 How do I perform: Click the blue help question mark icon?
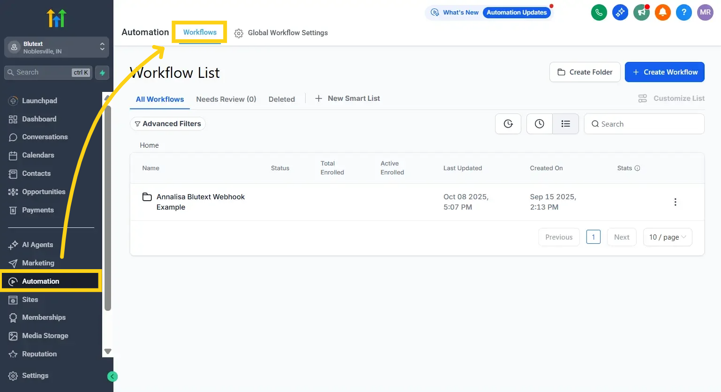683,13
